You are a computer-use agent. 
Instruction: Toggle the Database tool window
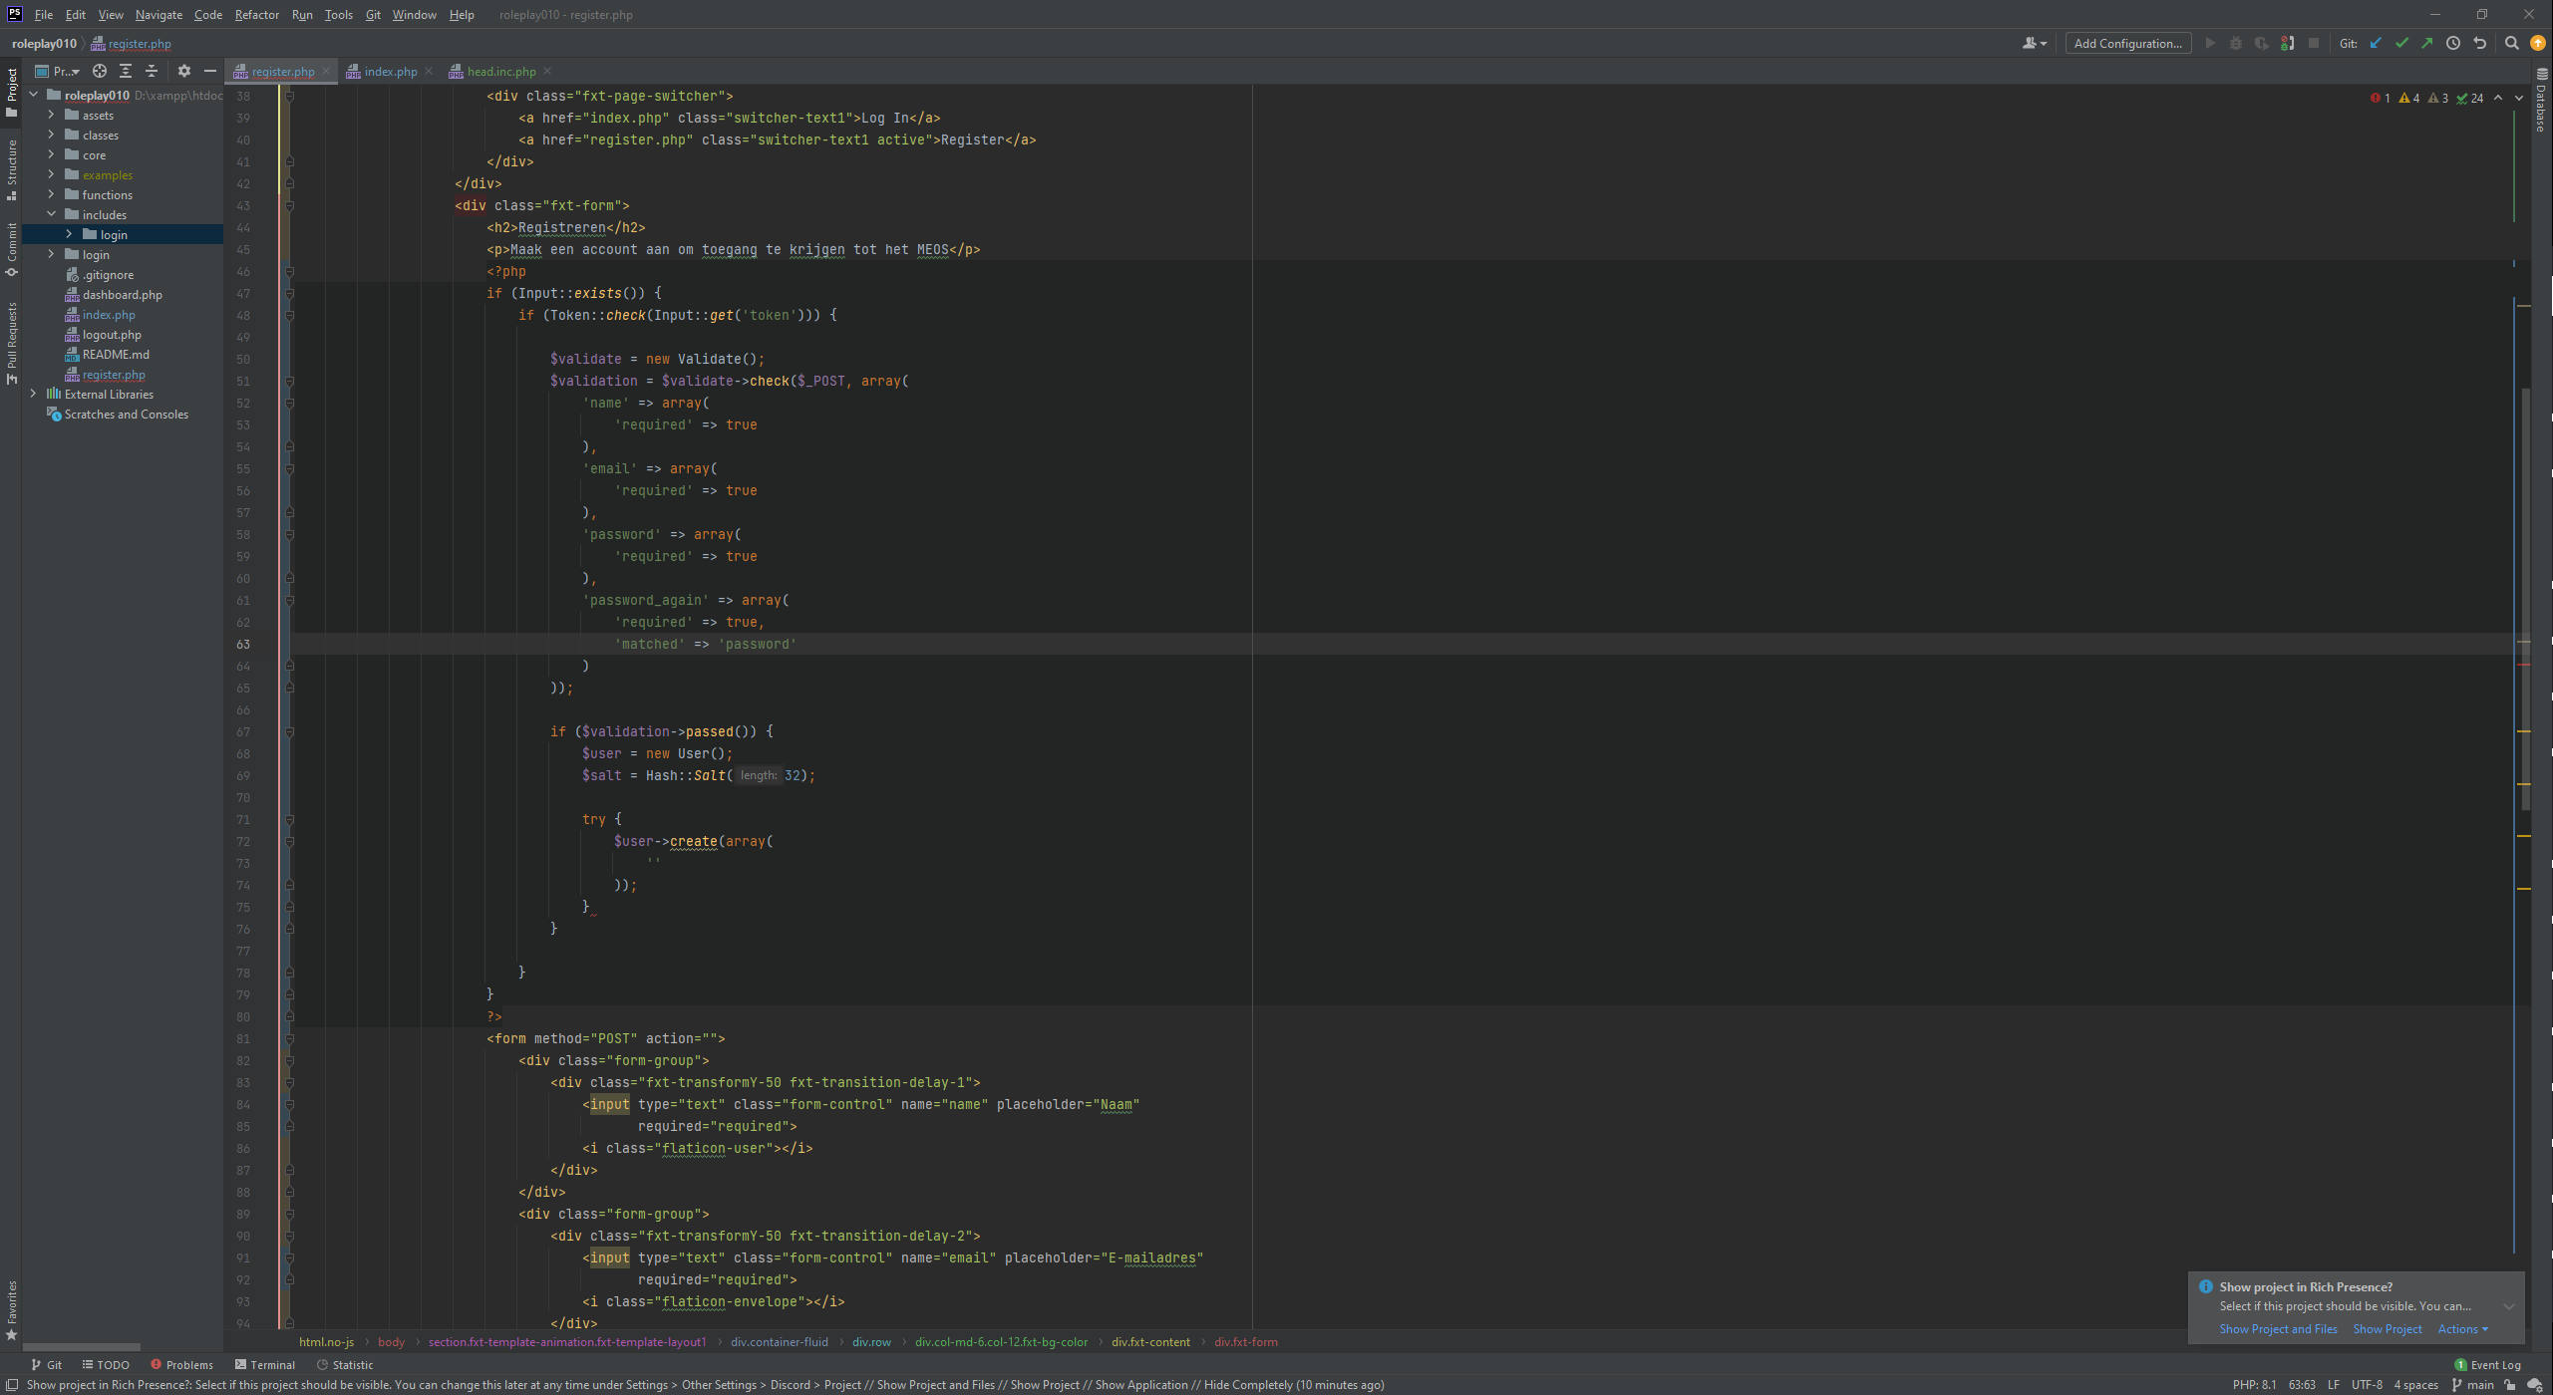click(2541, 100)
